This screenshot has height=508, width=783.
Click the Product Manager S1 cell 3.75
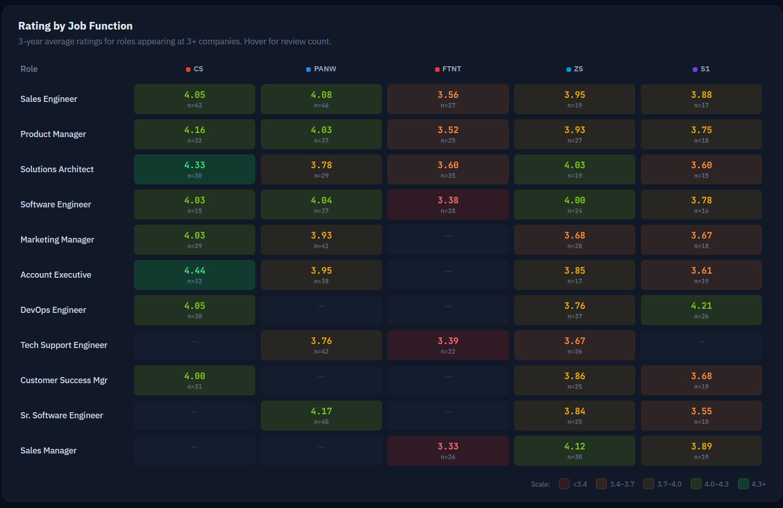pyautogui.click(x=701, y=134)
